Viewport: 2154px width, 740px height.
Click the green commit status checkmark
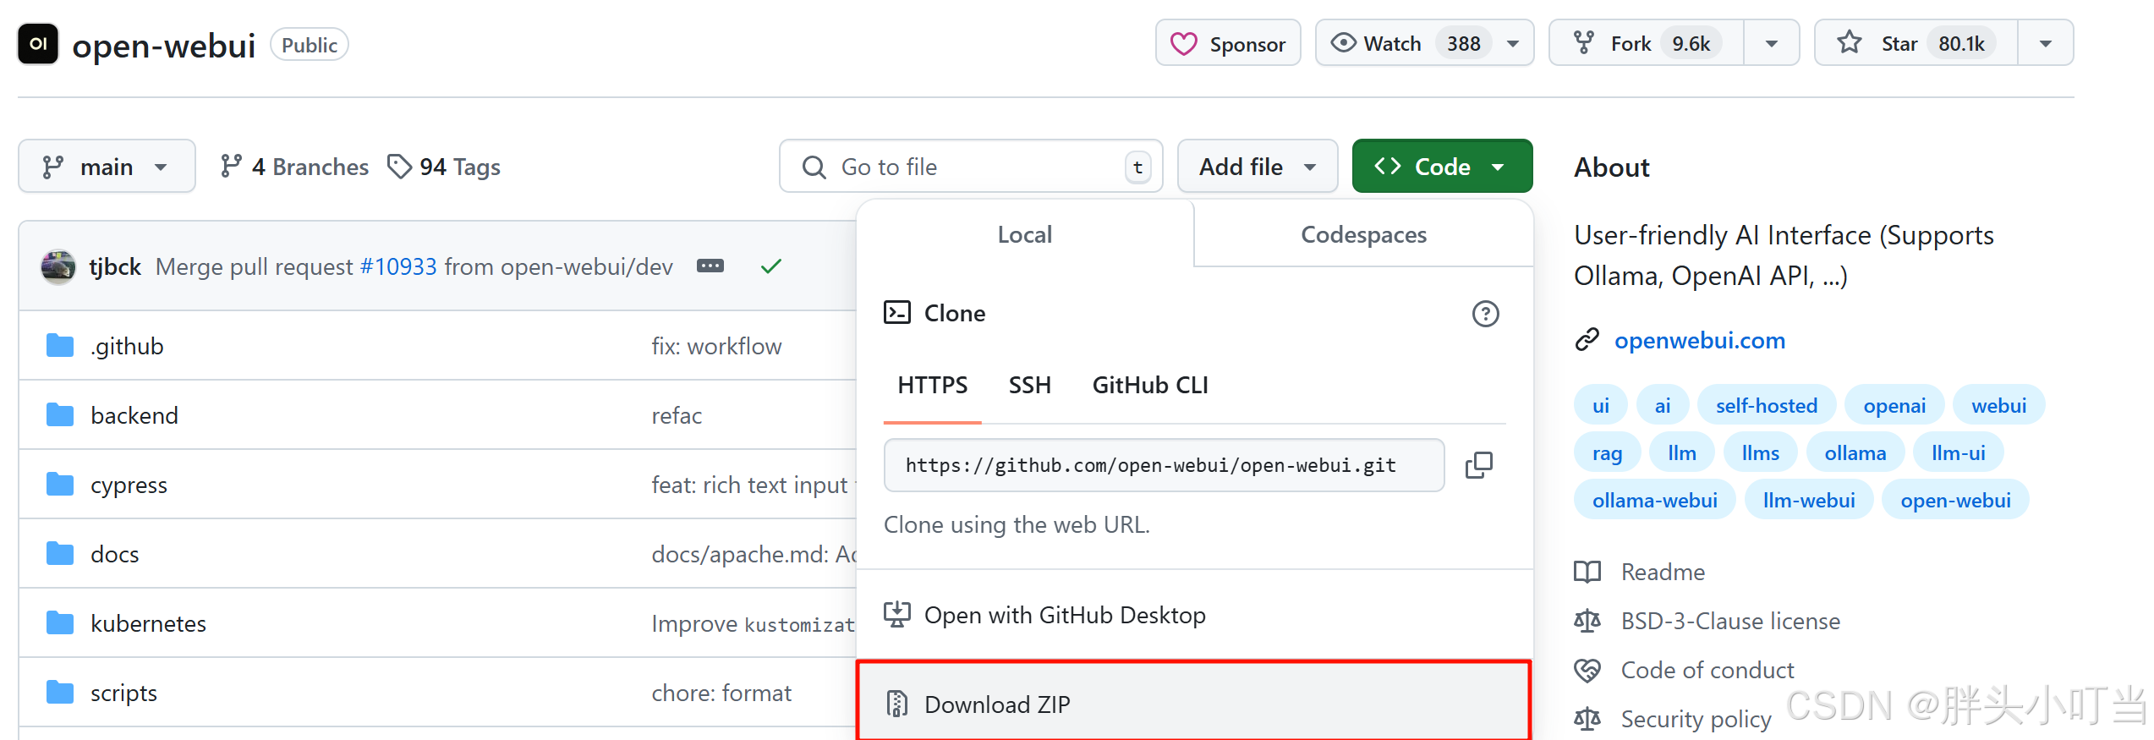[770, 266]
